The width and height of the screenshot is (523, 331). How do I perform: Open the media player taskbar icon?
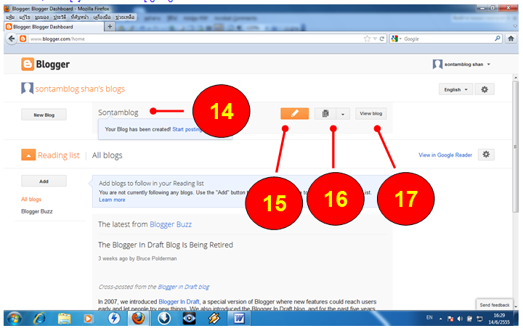coord(88,319)
